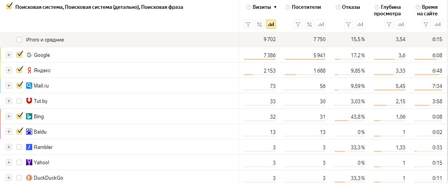Click the filter icon under Визиты column
The height and width of the screenshot is (185, 448).
pyautogui.click(x=248, y=25)
